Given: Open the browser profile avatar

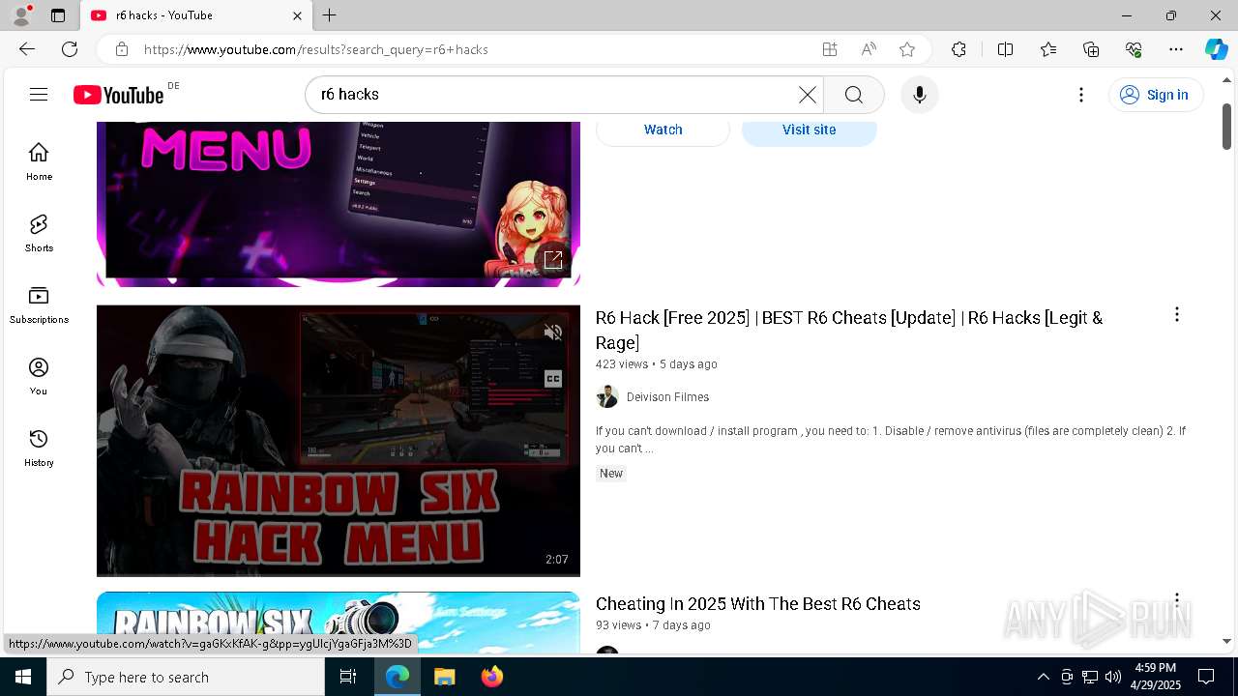Looking at the screenshot, I should [21, 15].
